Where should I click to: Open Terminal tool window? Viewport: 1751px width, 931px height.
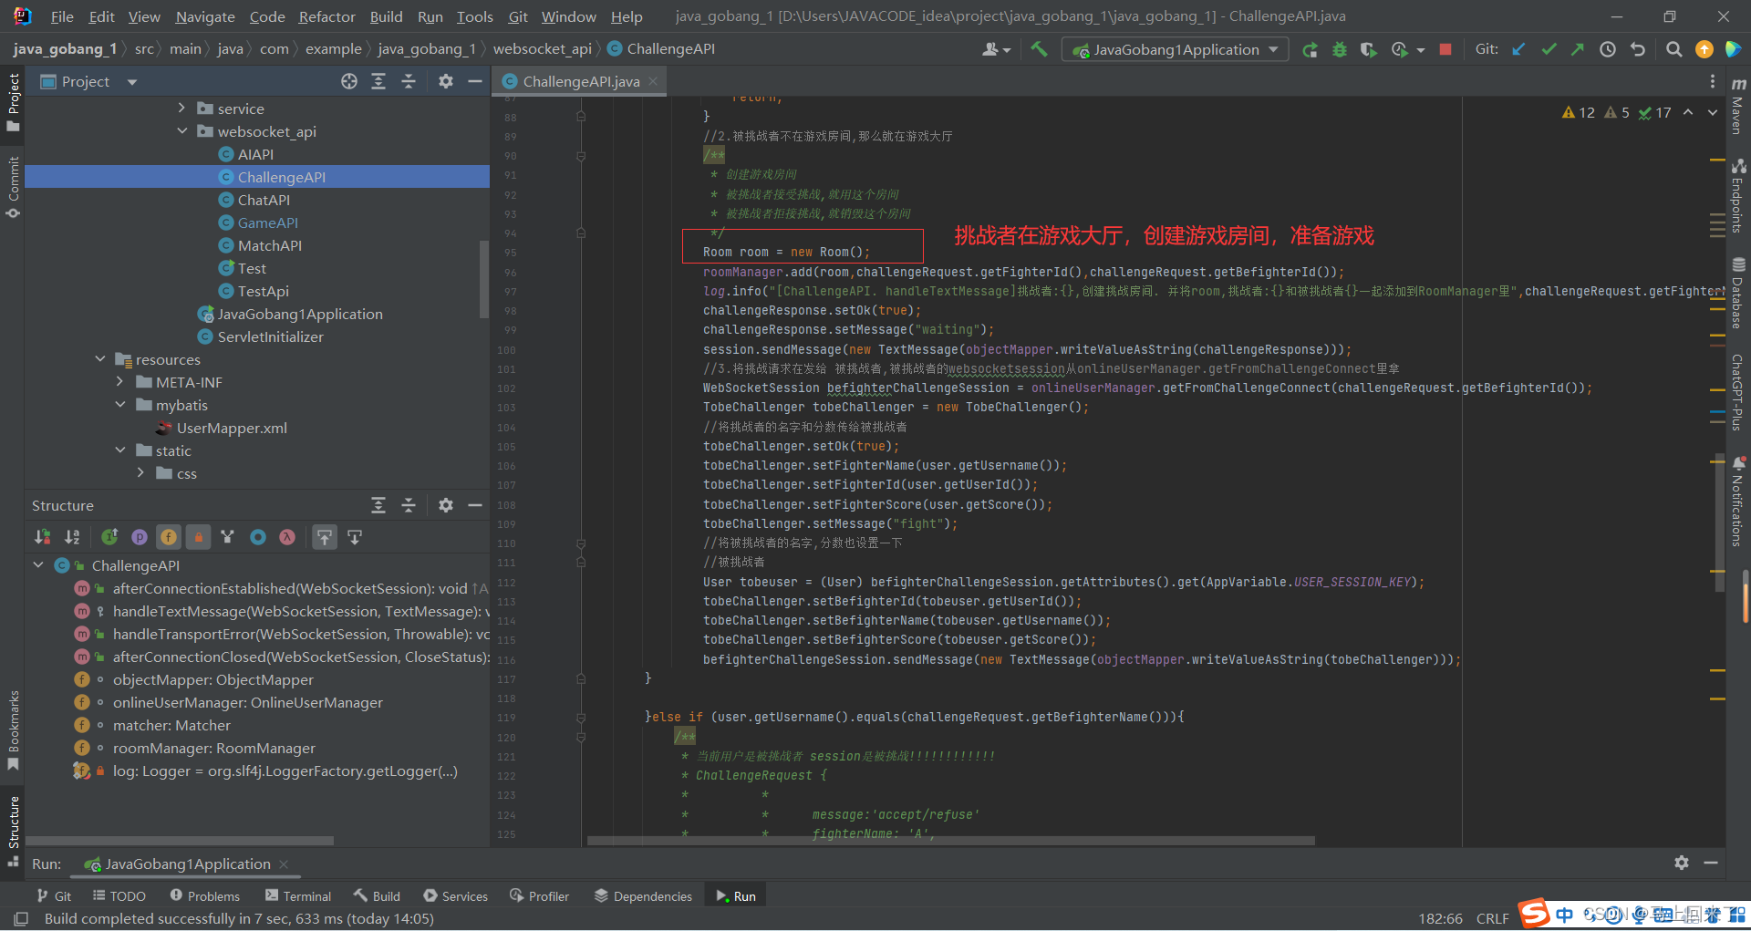pyautogui.click(x=298, y=896)
